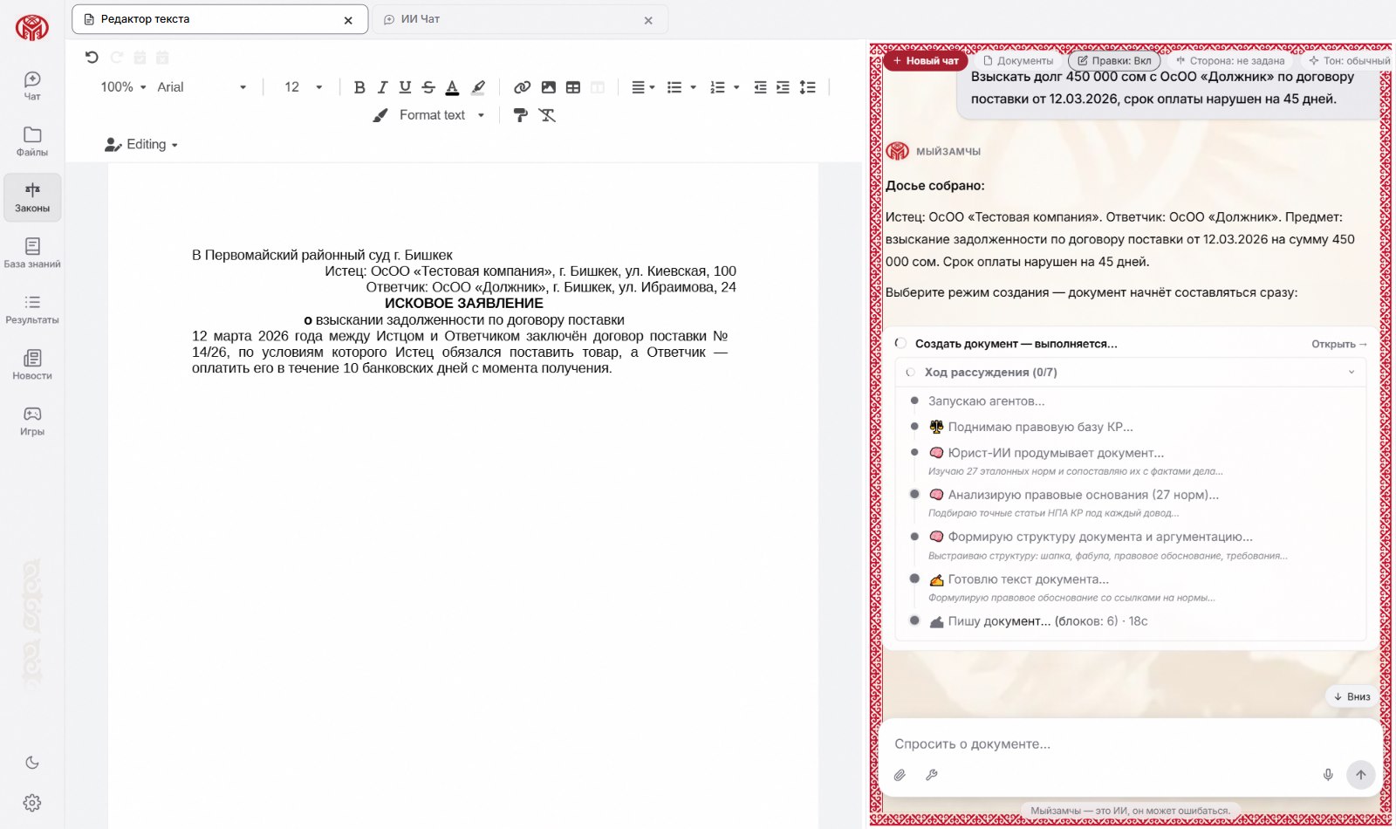Insert a hyperlink with link icon
Screen dimensions: 1396x829
coord(523,87)
